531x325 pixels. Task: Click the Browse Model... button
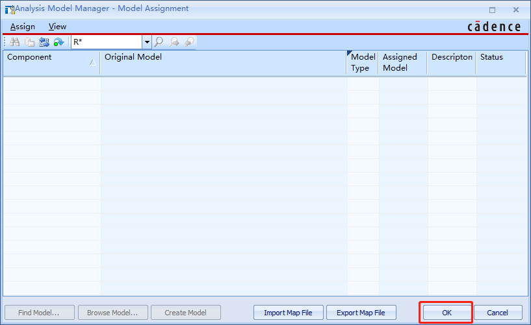tap(113, 313)
